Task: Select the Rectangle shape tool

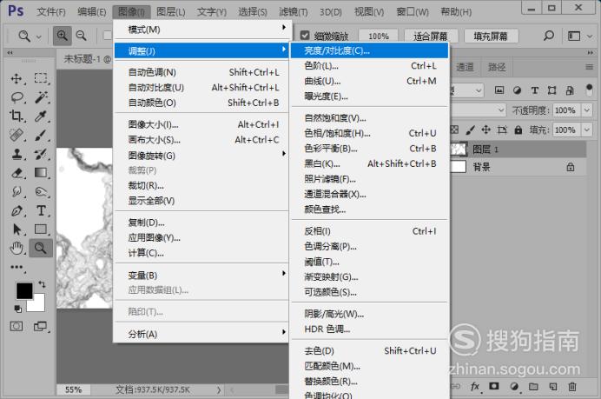Action: pyautogui.click(x=41, y=229)
